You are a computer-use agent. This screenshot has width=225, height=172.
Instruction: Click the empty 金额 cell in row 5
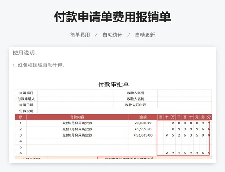tap(143, 147)
